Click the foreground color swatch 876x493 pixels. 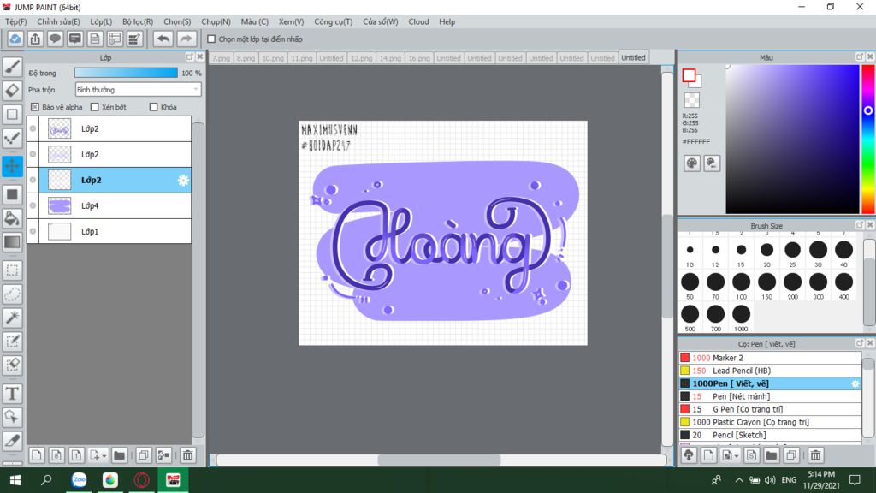pos(689,75)
